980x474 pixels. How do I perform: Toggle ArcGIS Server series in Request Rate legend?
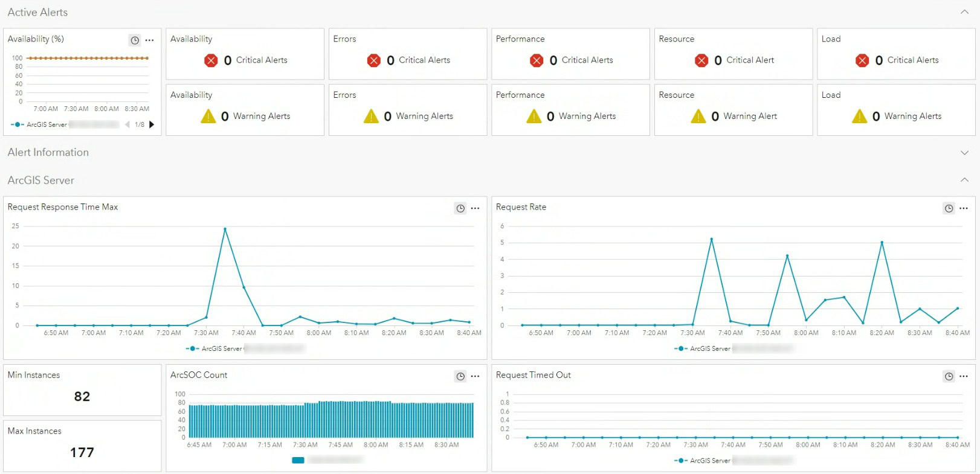(x=703, y=348)
